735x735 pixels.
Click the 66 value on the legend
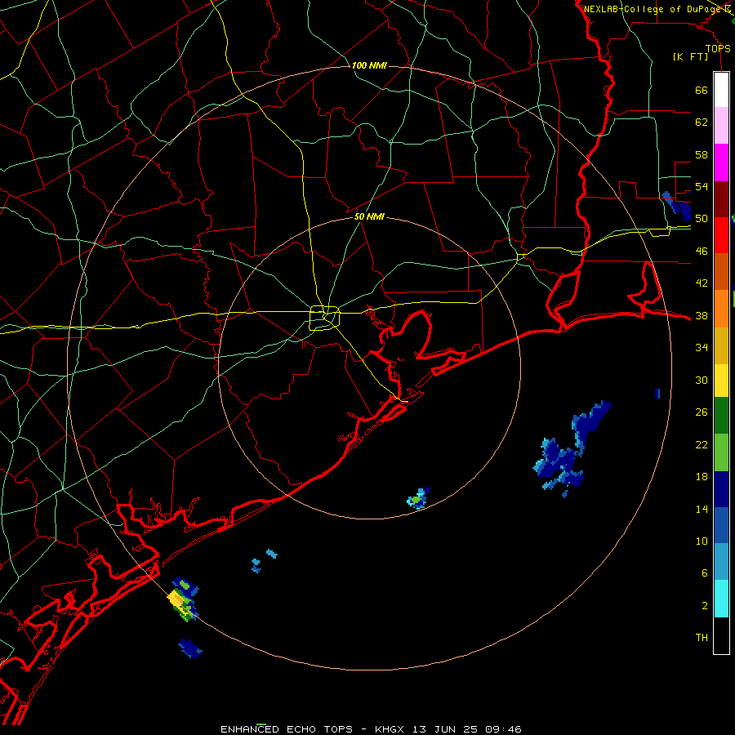(x=702, y=90)
